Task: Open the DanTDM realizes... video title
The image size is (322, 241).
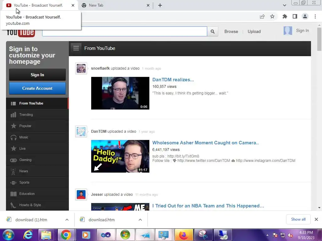Action: tap(173, 80)
